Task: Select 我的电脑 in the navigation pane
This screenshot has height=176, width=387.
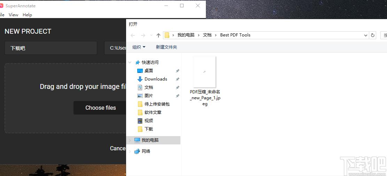Action: 150,140
